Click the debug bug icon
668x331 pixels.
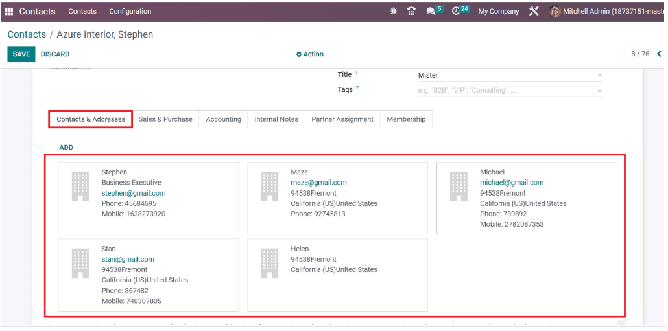click(x=394, y=11)
